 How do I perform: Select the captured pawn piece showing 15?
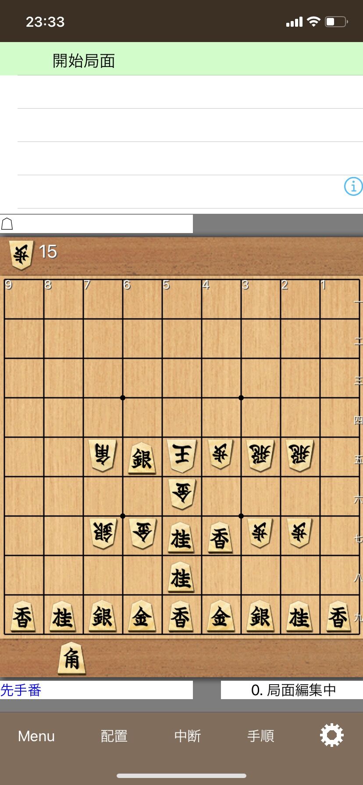point(21,255)
